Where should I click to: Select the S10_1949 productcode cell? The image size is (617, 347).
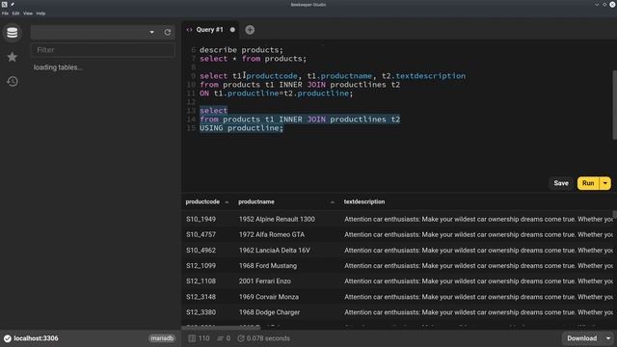coord(201,219)
